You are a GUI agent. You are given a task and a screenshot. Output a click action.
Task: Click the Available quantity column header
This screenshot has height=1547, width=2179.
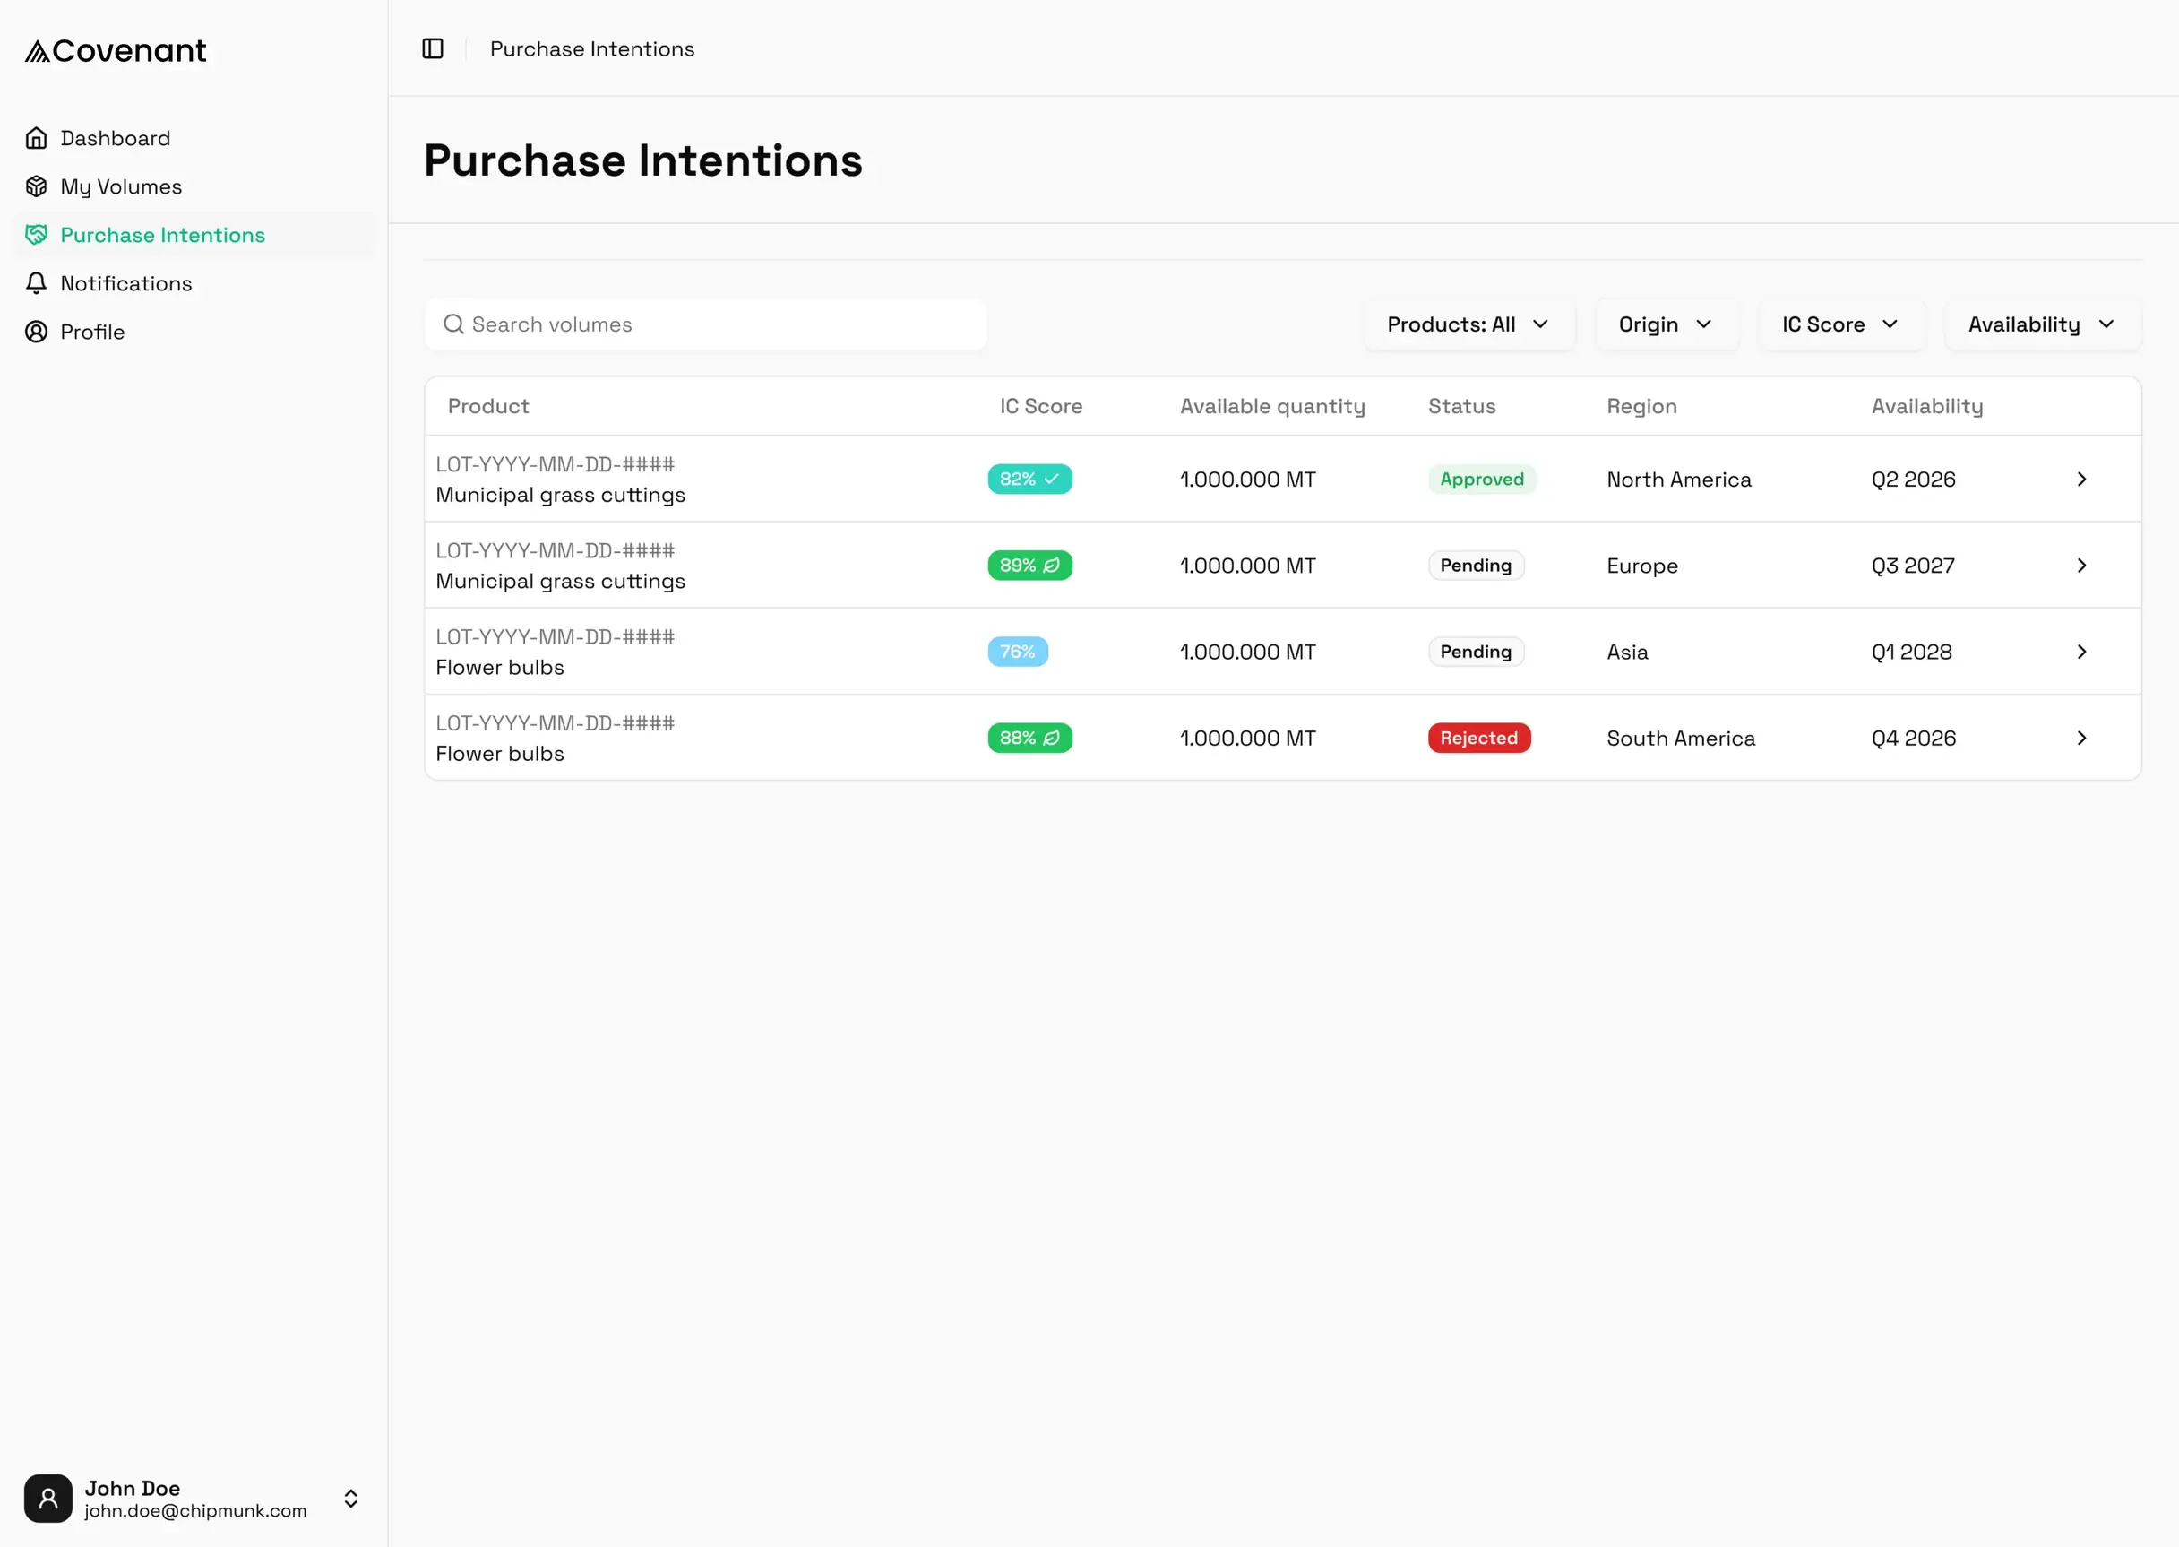[1272, 407]
